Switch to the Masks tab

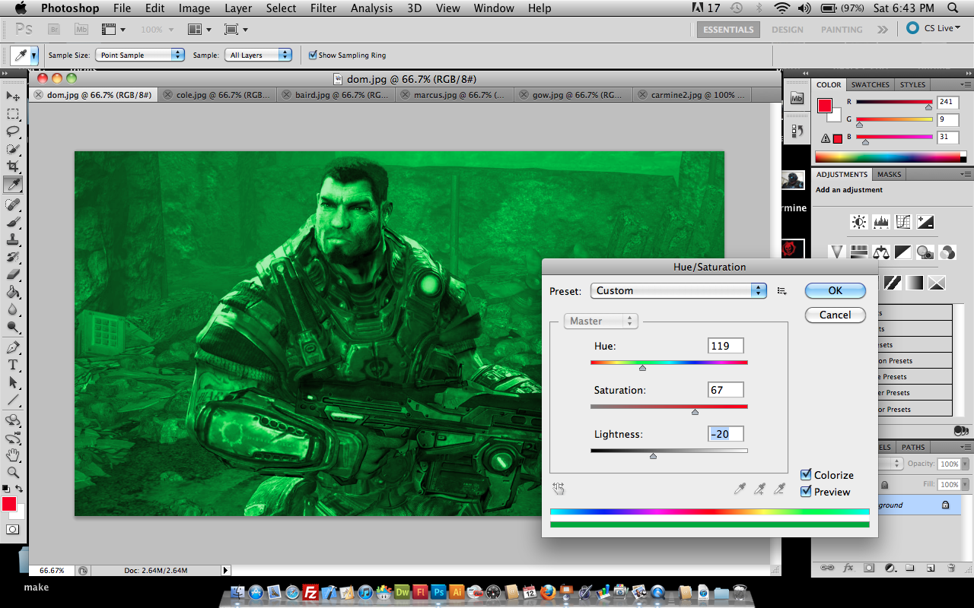coord(889,174)
